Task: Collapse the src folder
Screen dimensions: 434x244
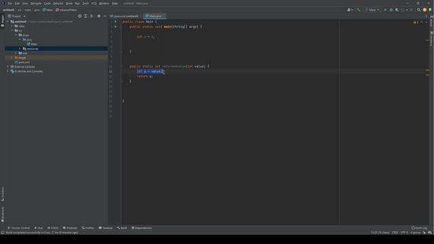Action: click(12, 30)
